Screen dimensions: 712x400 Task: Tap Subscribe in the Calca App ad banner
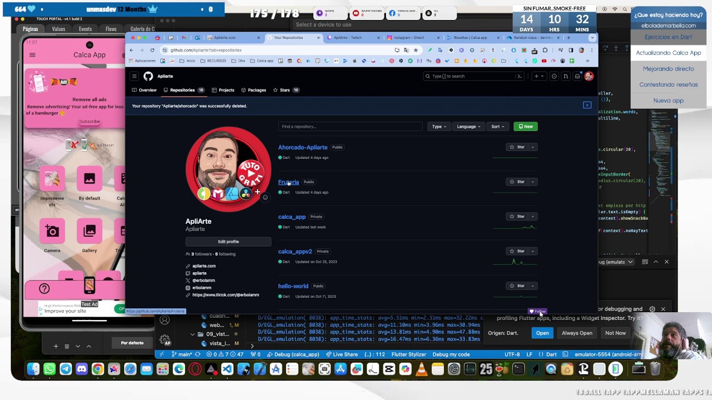pyautogui.click(x=89, y=122)
